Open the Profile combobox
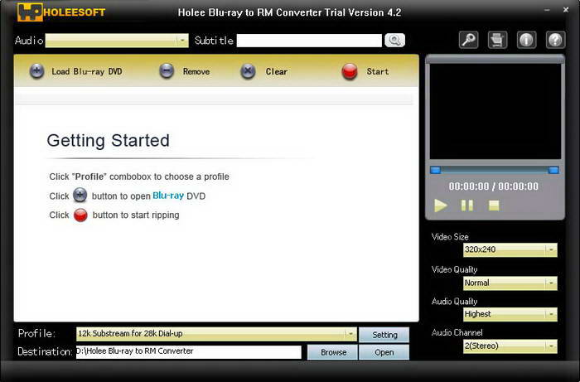The height and width of the screenshot is (382, 580). point(216,334)
